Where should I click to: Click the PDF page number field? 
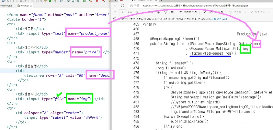point(122,13)
